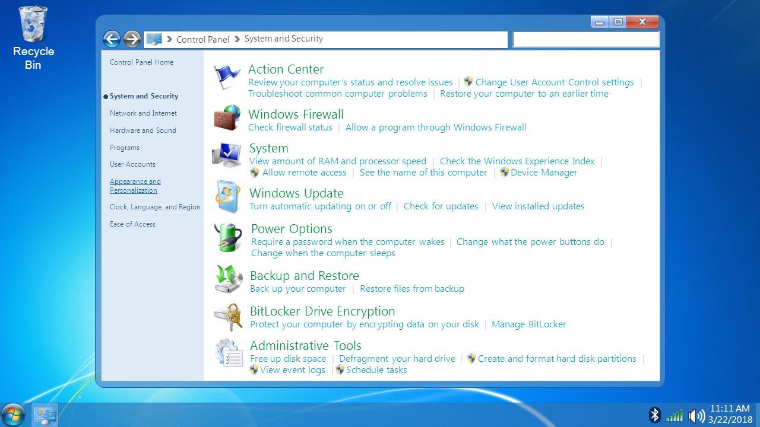This screenshot has width=760, height=427.
Task: Click Control Panel in the breadcrumb path
Action: 202,40
